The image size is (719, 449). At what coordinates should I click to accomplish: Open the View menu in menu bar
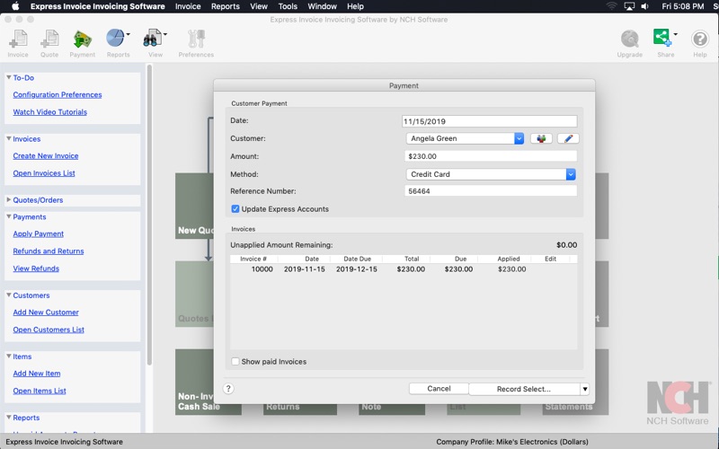pos(259,6)
